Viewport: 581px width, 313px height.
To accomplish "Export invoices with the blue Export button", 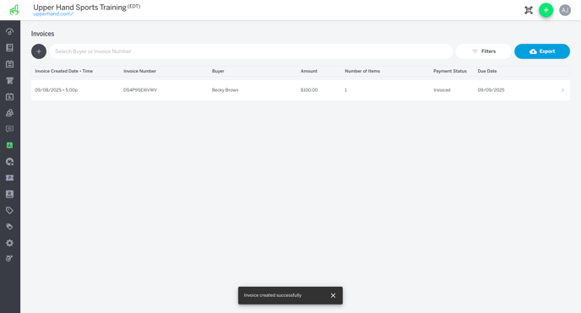I will tap(542, 51).
